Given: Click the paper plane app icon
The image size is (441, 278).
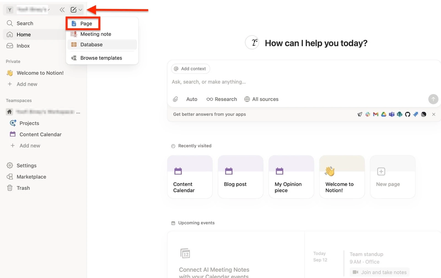Looking at the screenshot, I should 360,115.
